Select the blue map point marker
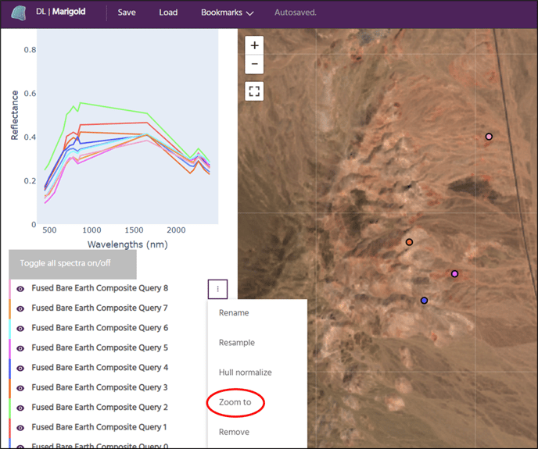This screenshot has height=449, width=538. [x=424, y=301]
